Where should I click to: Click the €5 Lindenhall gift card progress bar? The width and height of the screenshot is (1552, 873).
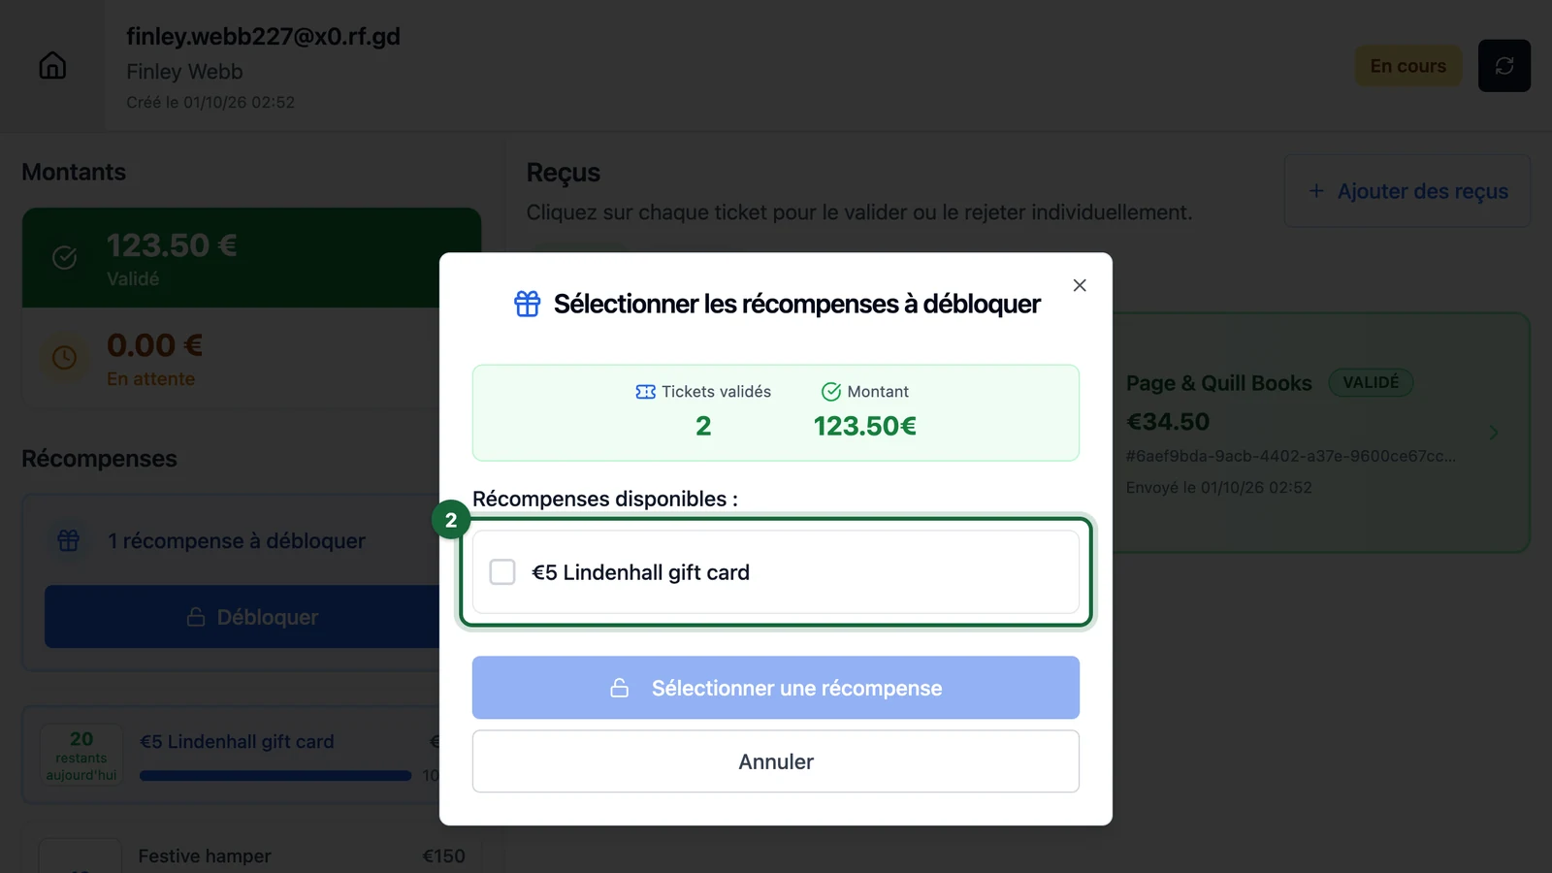[x=275, y=776]
